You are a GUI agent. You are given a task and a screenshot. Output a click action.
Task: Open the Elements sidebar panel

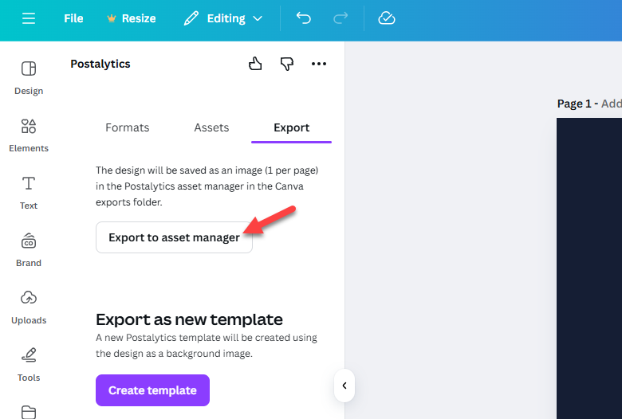pos(29,135)
